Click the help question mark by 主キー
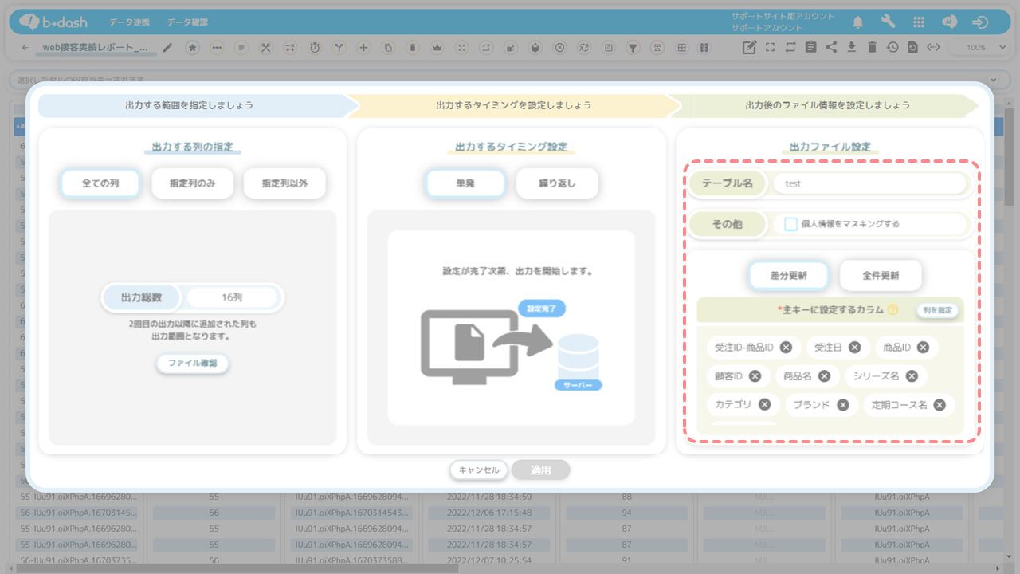Viewport: 1020px width, 574px height. coord(892,310)
